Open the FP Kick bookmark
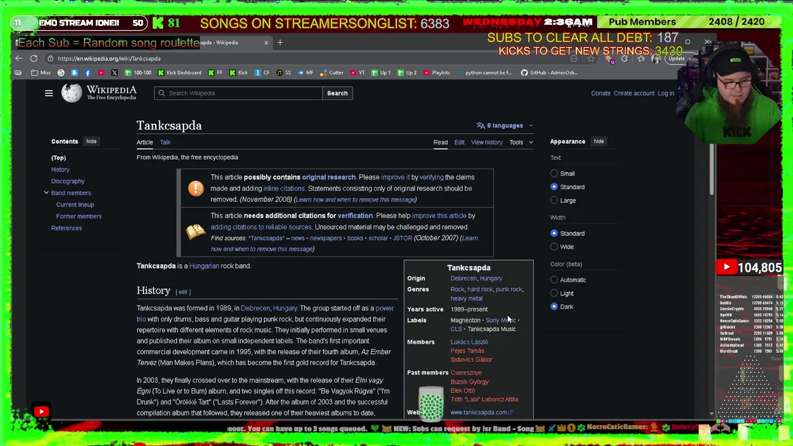Image resolution: width=793 pixels, height=446 pixels. pos(215,72)
